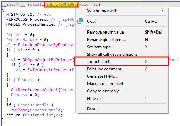The width and height of the screenshot is (180, 126).
Task: Open Edit func comment... option
Action: pos(122,69)
